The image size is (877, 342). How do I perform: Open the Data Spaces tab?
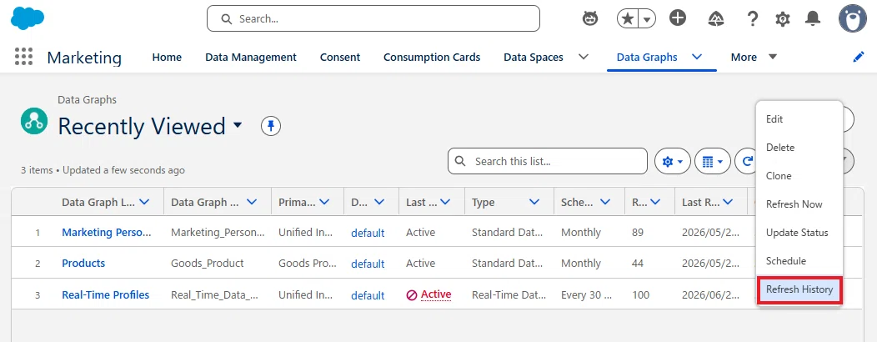tap(533, 57)
